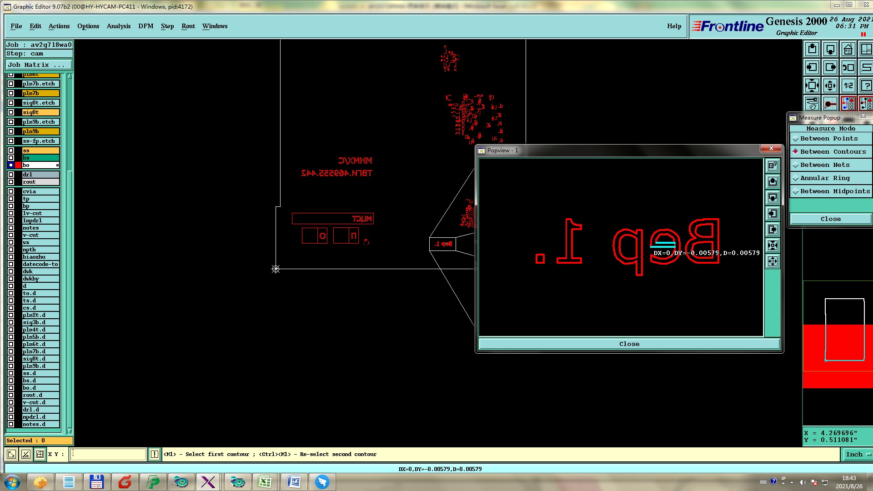Click the question mark help window icon
The width and height of the screenshot is (873, 491).
866,85
